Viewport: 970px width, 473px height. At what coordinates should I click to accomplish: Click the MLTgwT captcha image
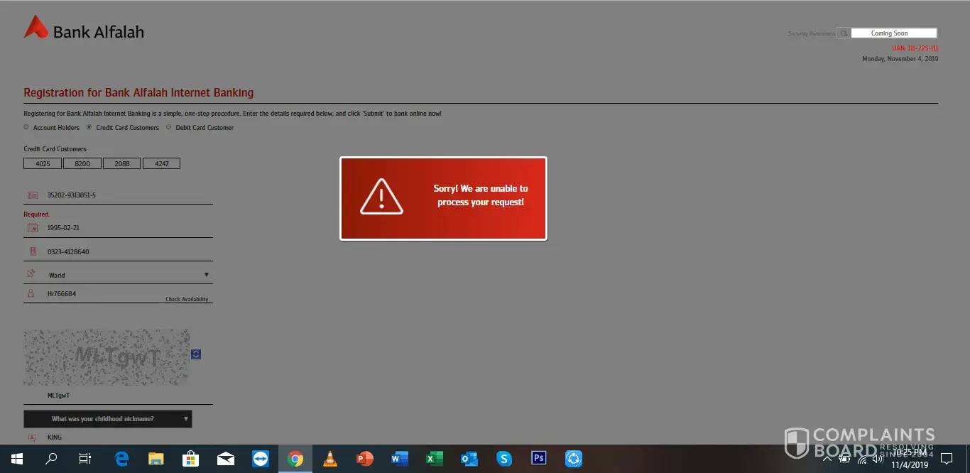pos(107,357)
